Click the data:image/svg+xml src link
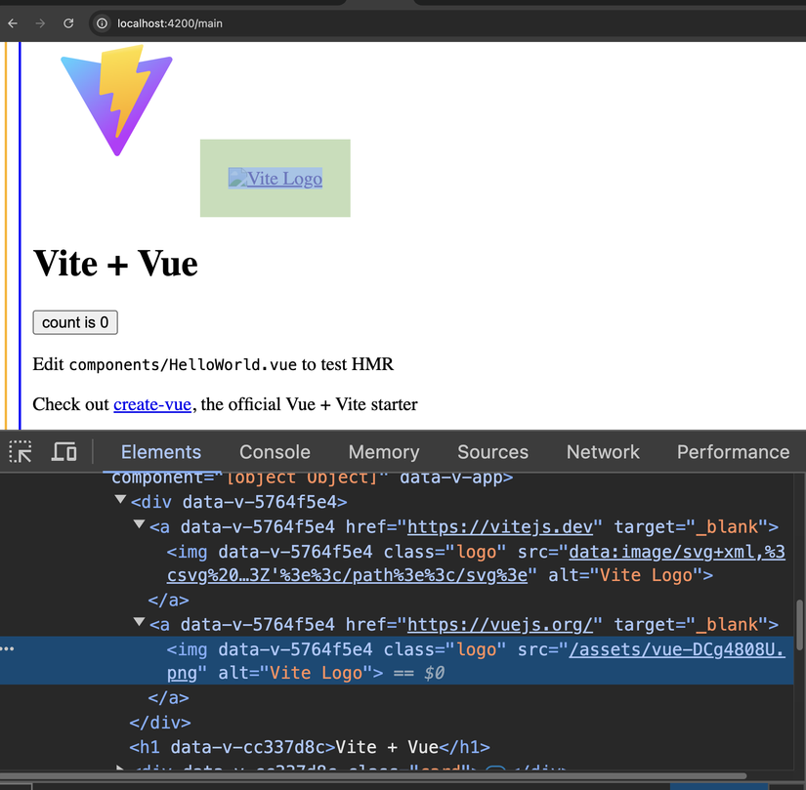Image resolution: width=806 pixels, height=790 pixels. [x=476, y=563]
